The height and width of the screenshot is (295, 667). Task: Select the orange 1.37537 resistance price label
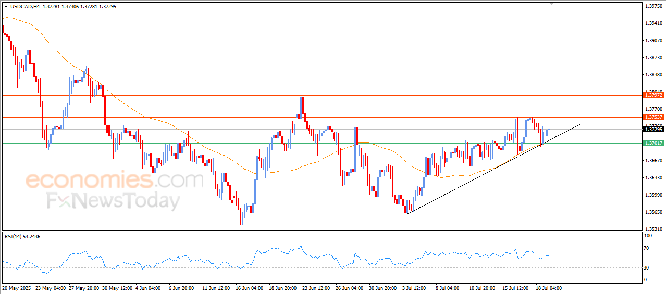click(653, 117)
